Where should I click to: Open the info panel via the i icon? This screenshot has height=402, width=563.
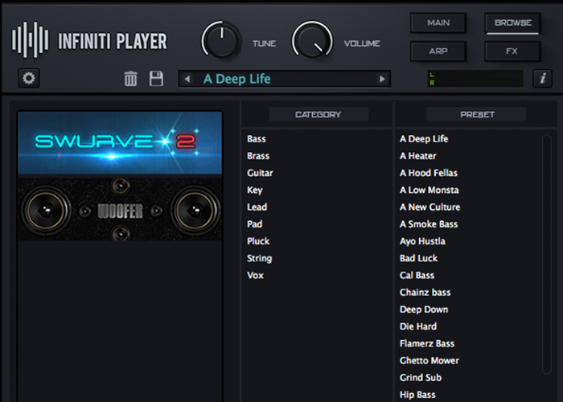tap(543, 78)
